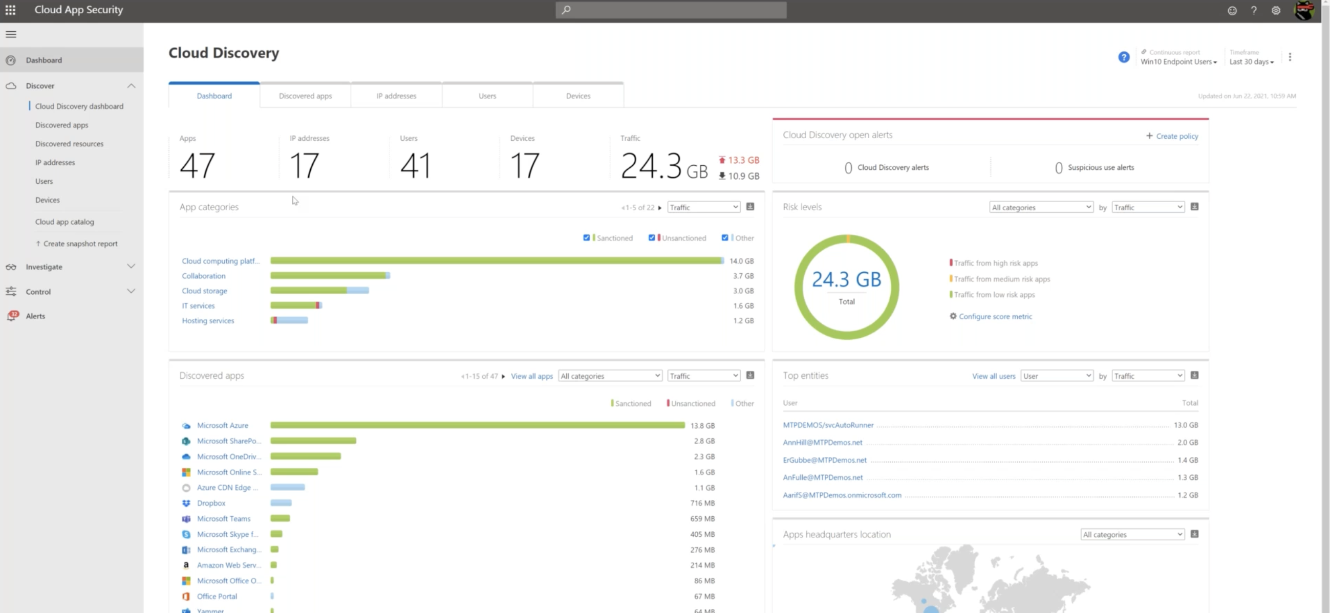Uncheck the Unsanctioned checkbox

click(652, 238)
